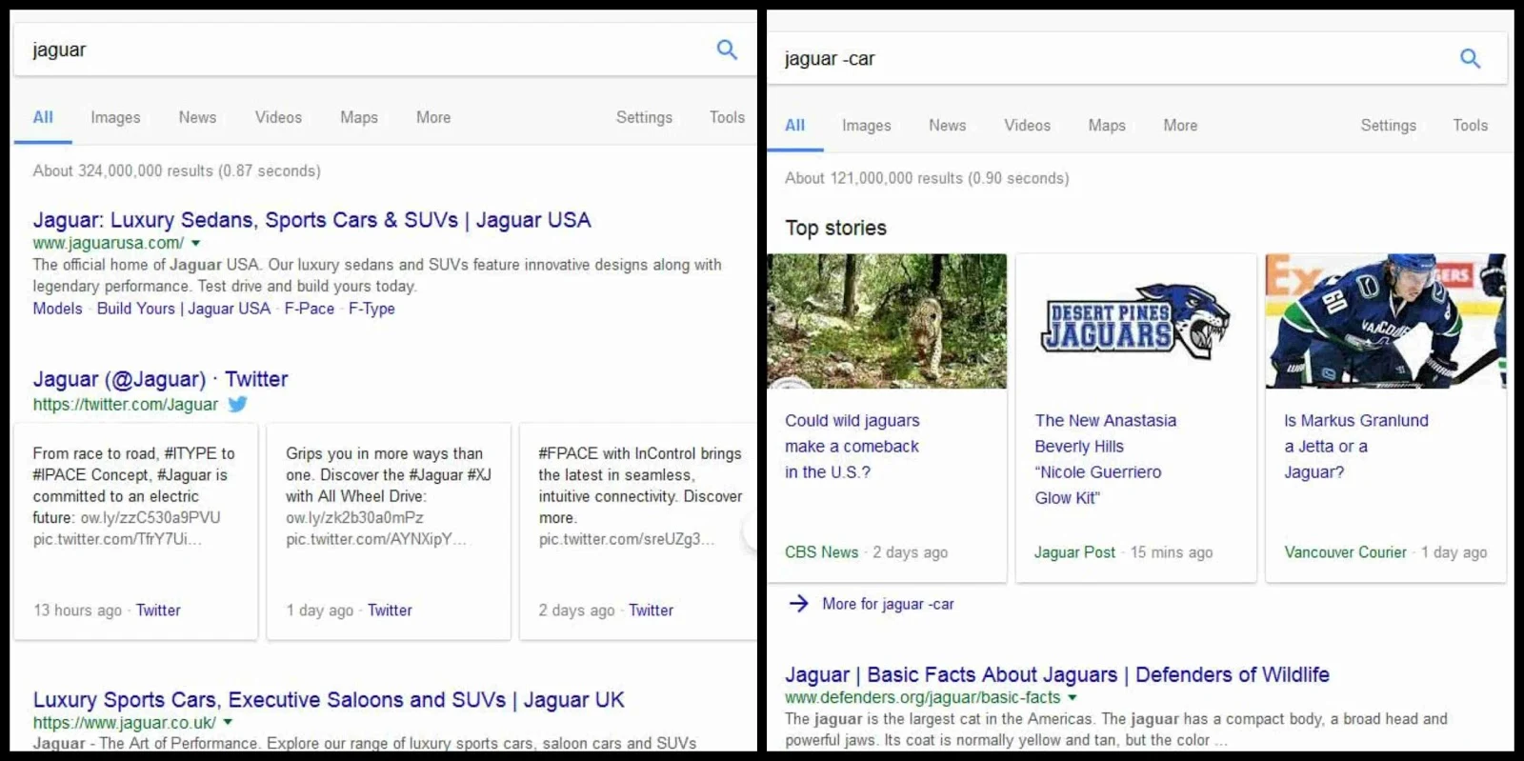Switch to Videos tab in right search

coord(1027,125)
